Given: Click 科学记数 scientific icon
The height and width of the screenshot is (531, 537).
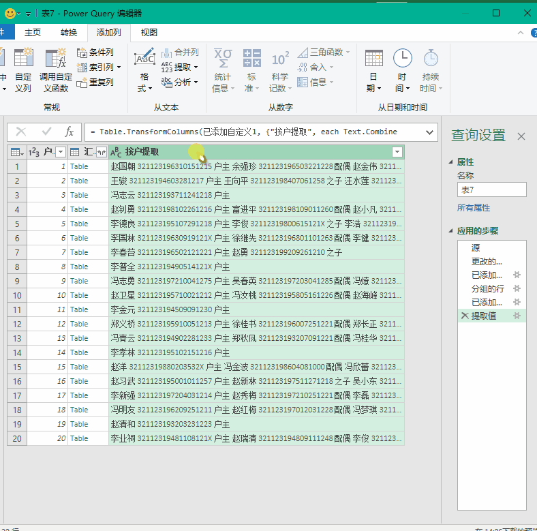Looking at the screenshot, I should [x=280, y=70].
